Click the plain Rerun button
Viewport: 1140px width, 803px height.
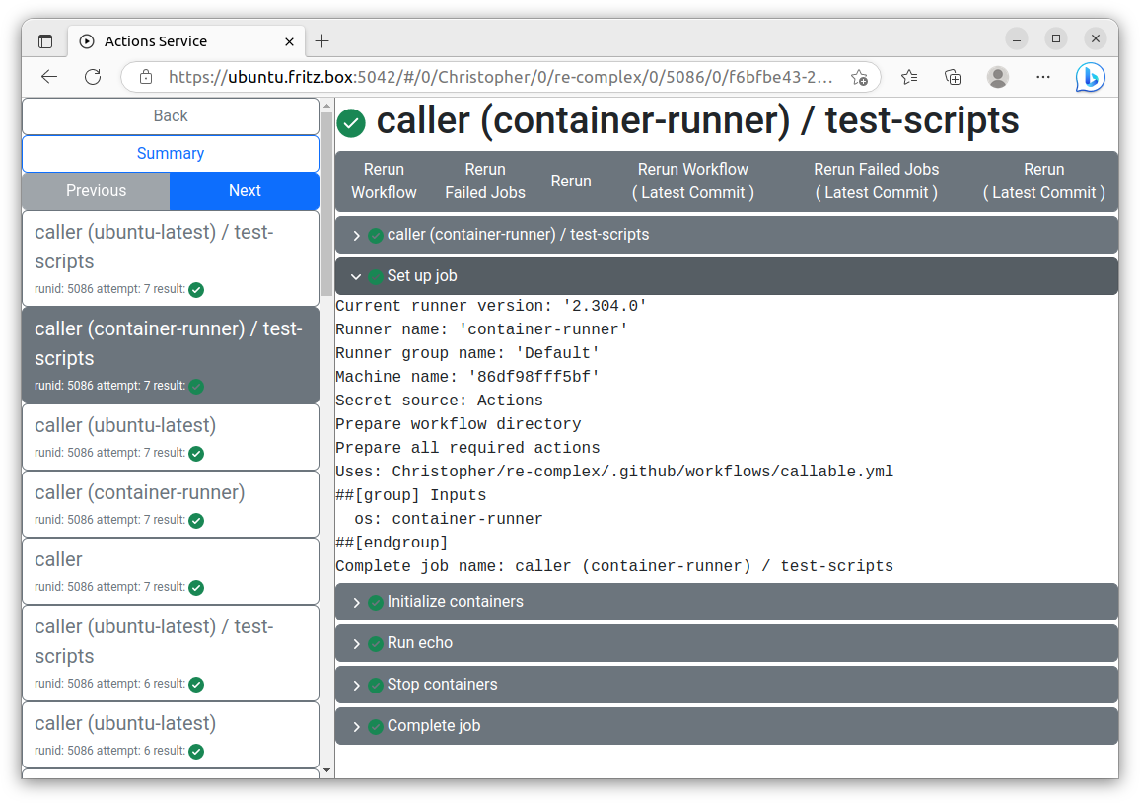tap(571, 182)
